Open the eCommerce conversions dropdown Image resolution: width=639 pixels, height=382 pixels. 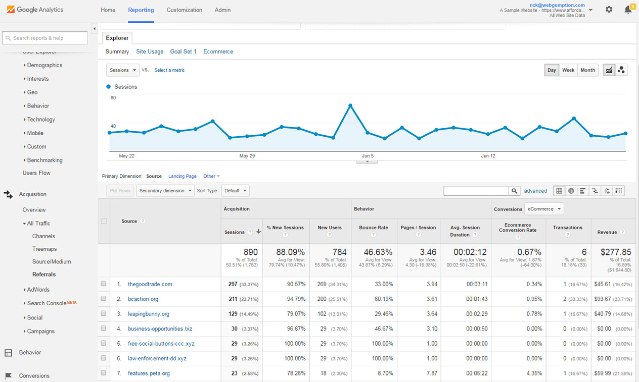pyautogui.click(x=544, y=209)
